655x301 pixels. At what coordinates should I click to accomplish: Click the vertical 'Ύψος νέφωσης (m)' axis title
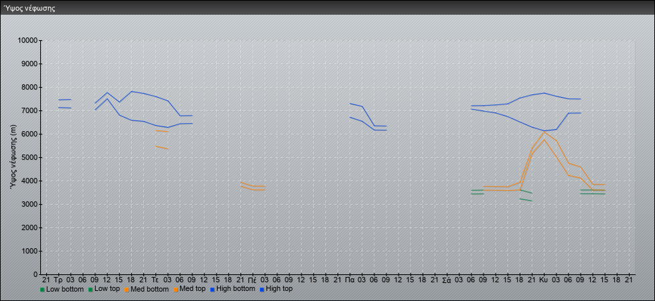(x=13, y=157)
